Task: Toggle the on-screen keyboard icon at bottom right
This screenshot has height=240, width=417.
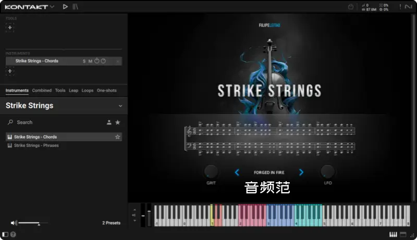Action: coord(393,234)
